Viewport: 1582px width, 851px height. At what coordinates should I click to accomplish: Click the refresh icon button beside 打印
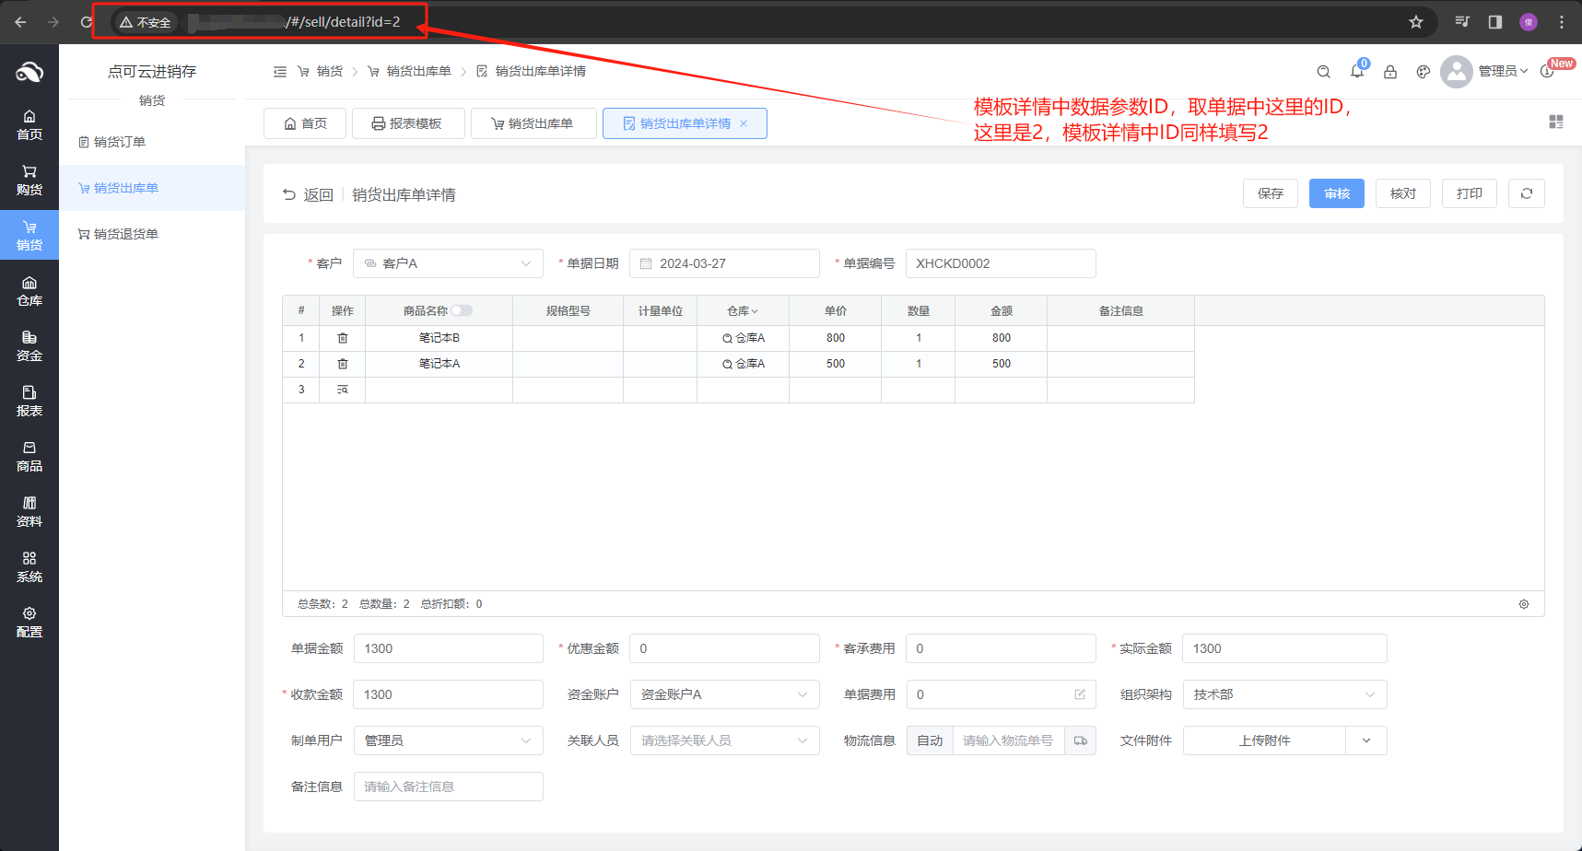click(x=1527, y=193)
